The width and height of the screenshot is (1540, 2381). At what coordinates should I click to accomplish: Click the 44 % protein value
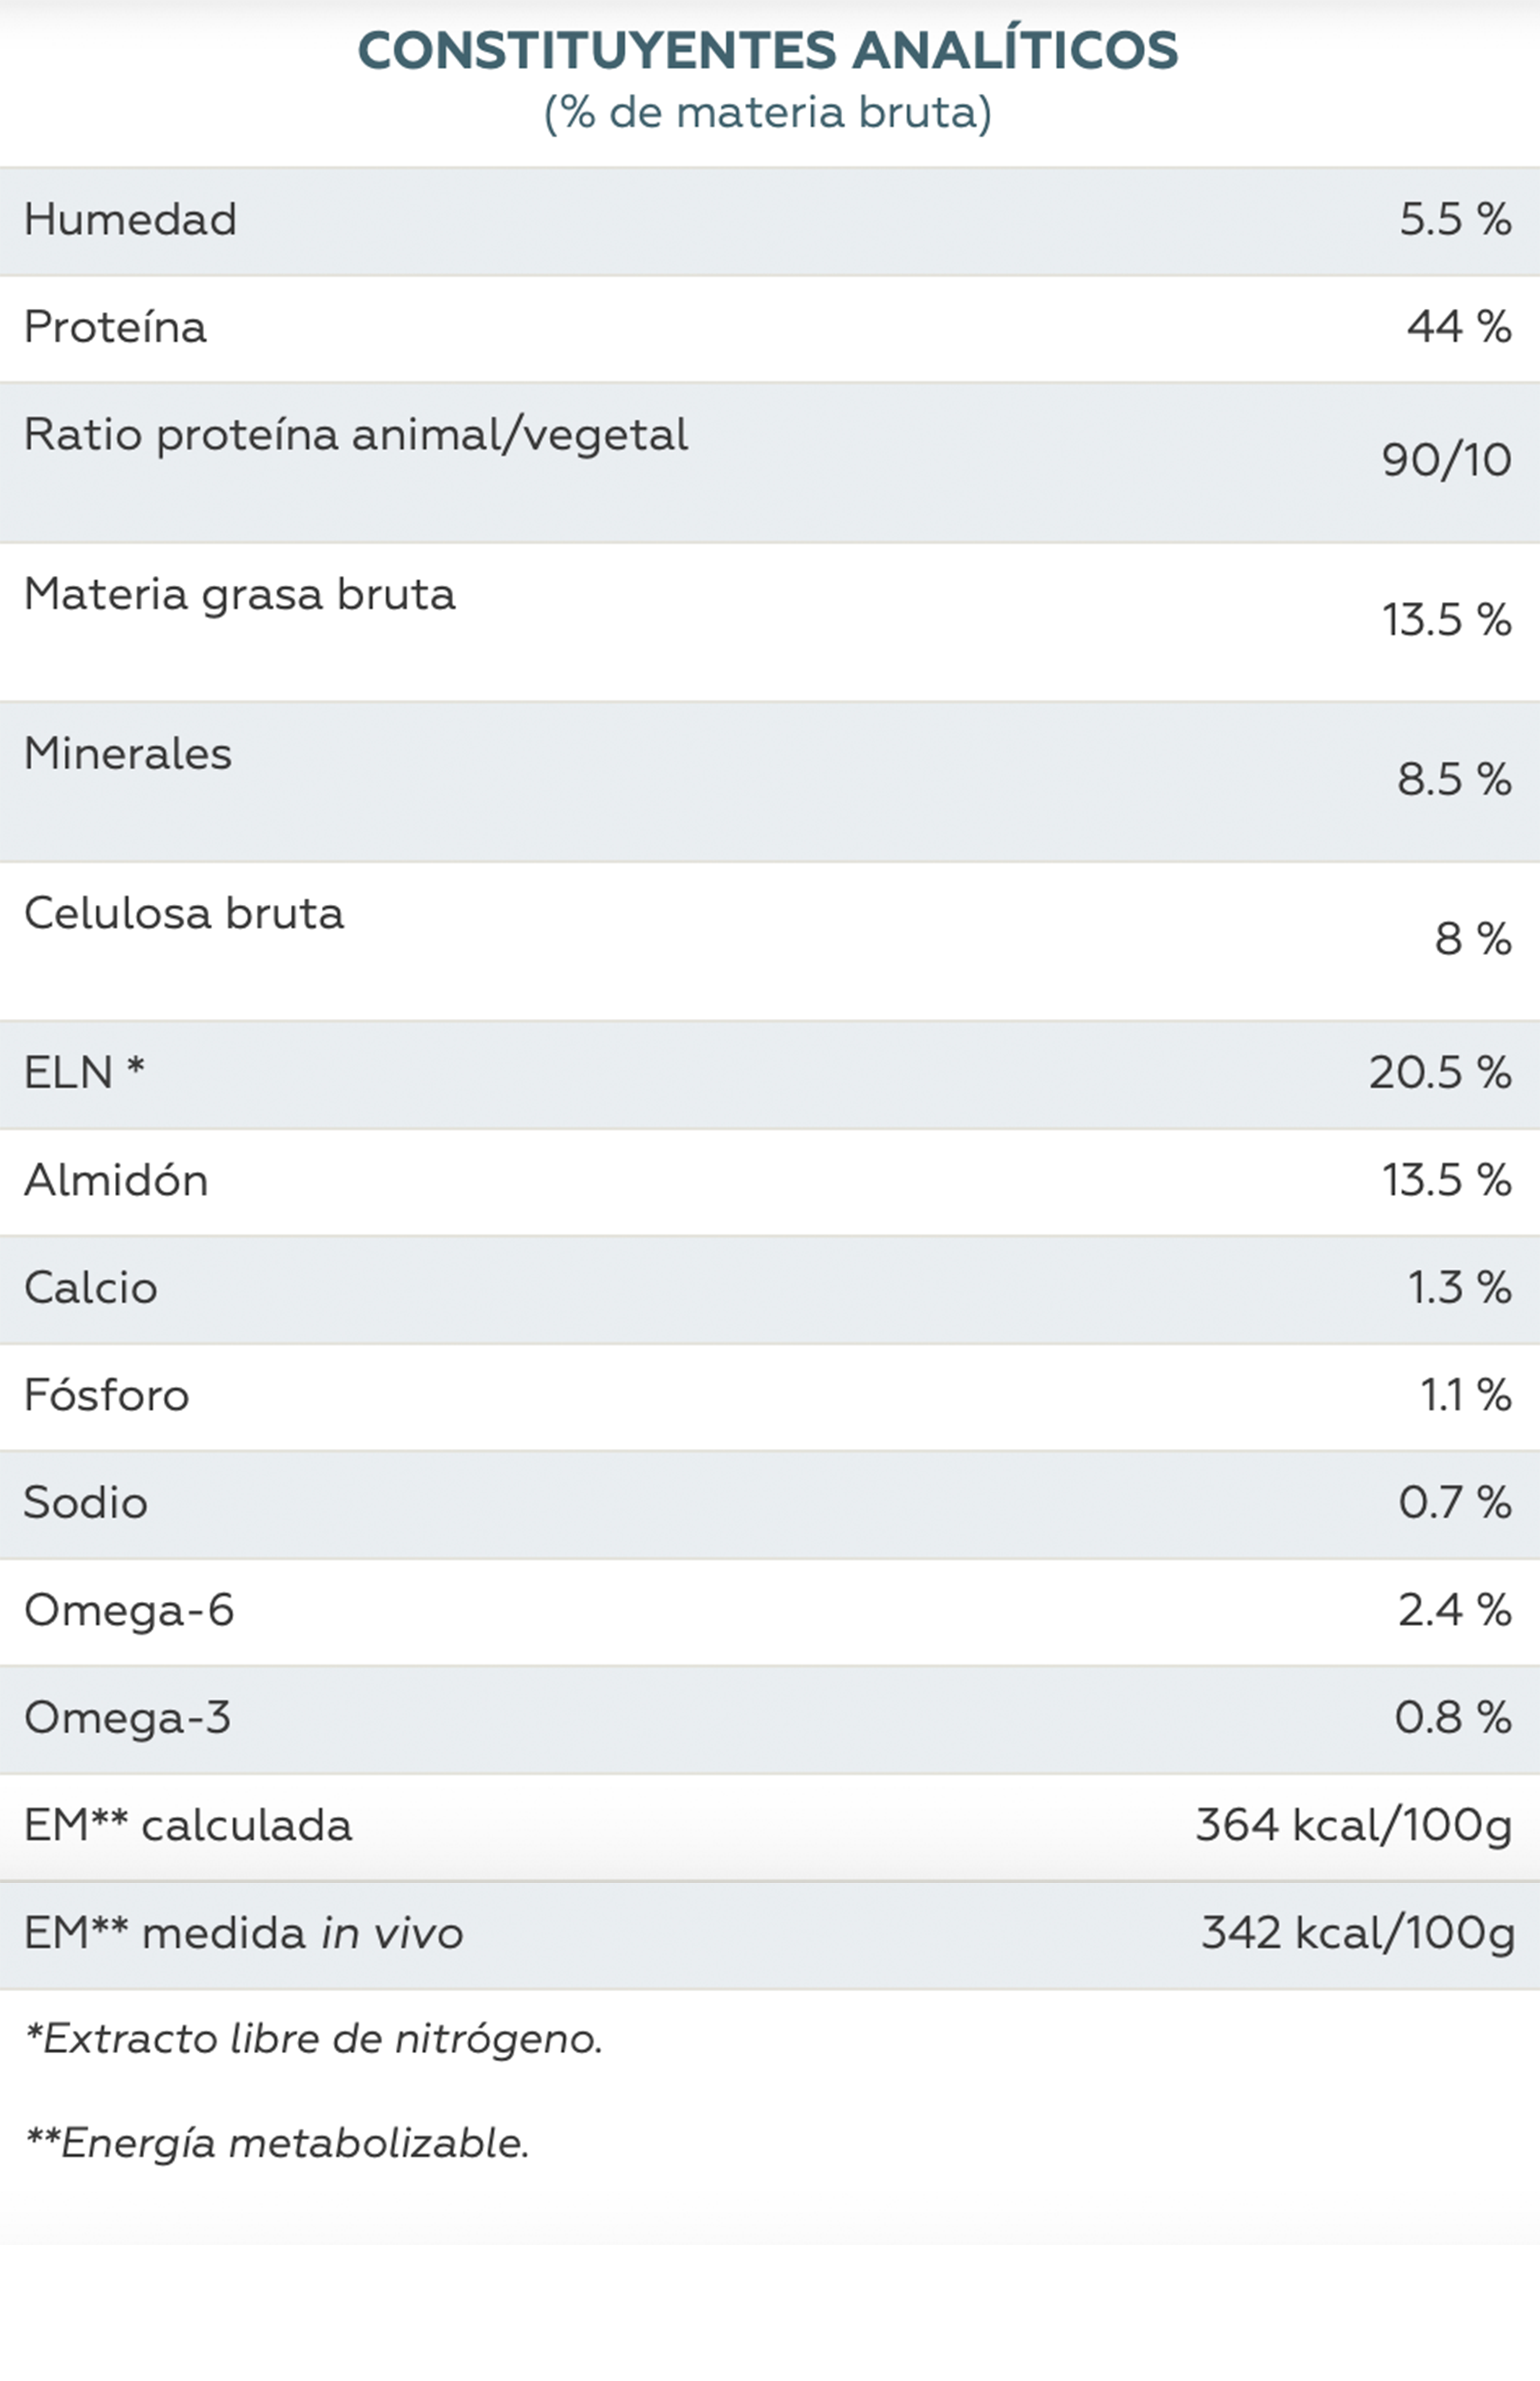tap(1458, 327)
